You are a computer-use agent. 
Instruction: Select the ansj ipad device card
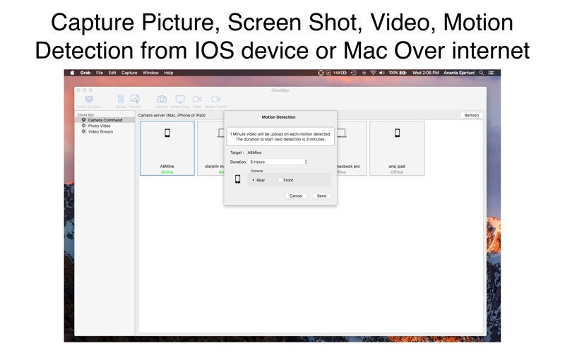tap(397, 148)
